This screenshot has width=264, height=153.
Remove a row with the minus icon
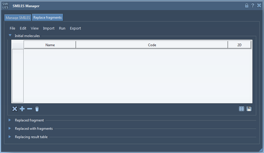[x=30, y=109]
